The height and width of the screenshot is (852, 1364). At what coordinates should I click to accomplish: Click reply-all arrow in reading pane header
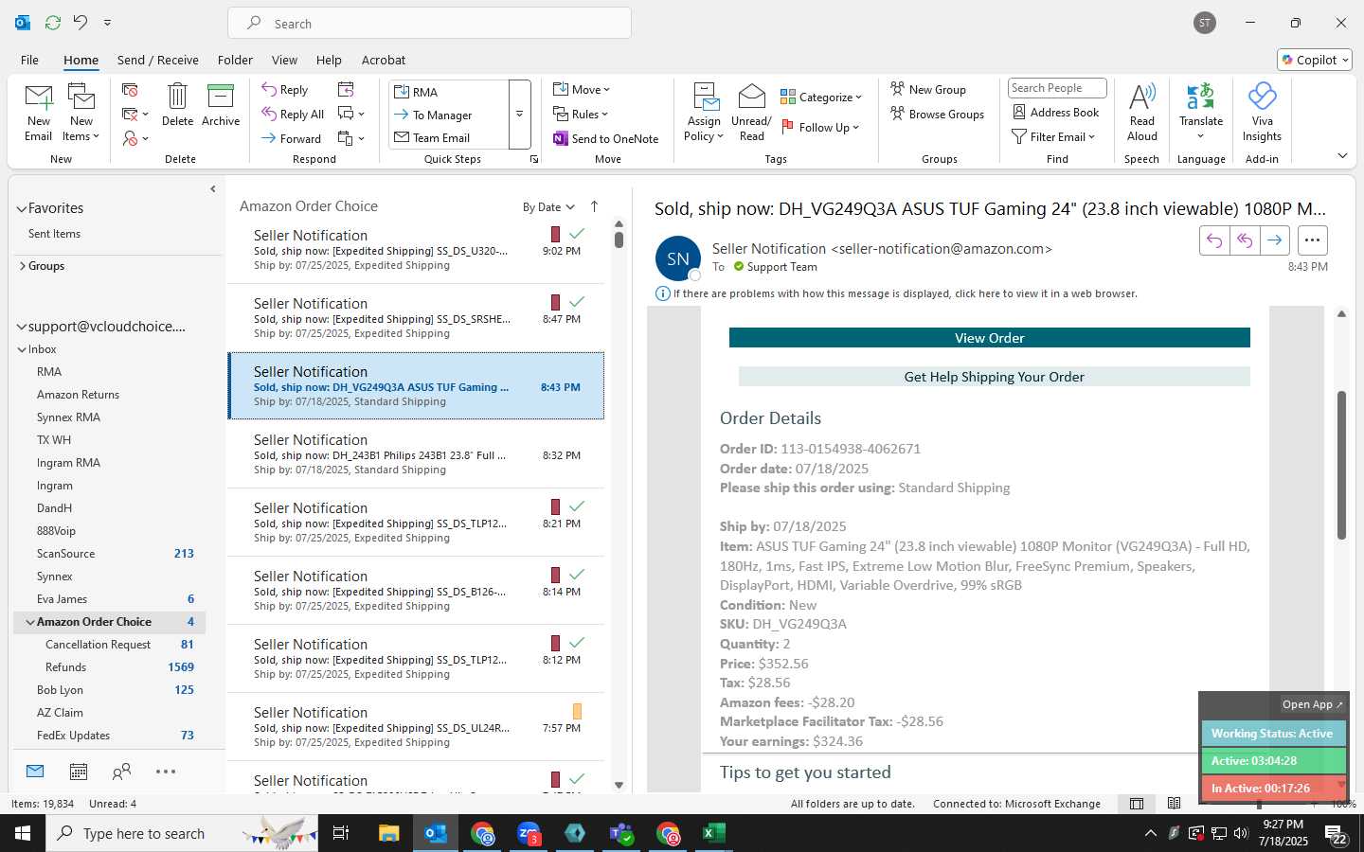1245,240
